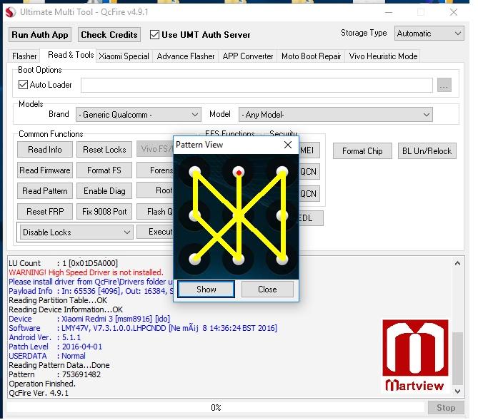Click Reset FRP button

[x=45, y=212]
